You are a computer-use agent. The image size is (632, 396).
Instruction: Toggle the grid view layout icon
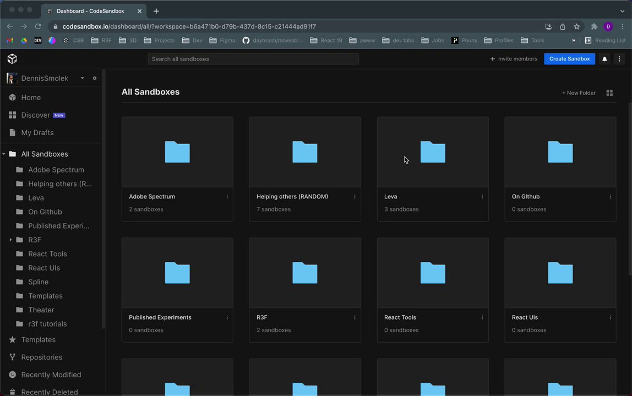pos(609,93)
